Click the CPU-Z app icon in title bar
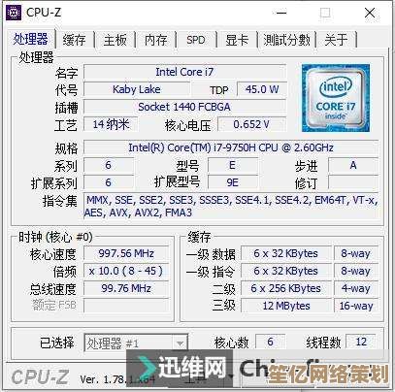 tap(14, 13)
